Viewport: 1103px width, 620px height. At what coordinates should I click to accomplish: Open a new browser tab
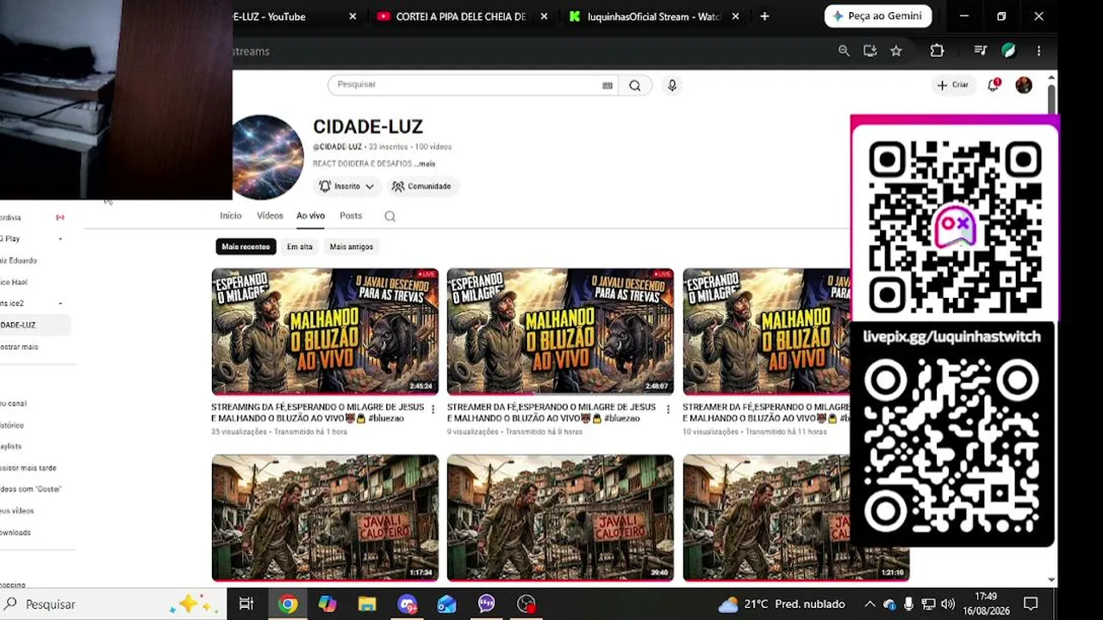pyautogui.click(x=764, y=16)
